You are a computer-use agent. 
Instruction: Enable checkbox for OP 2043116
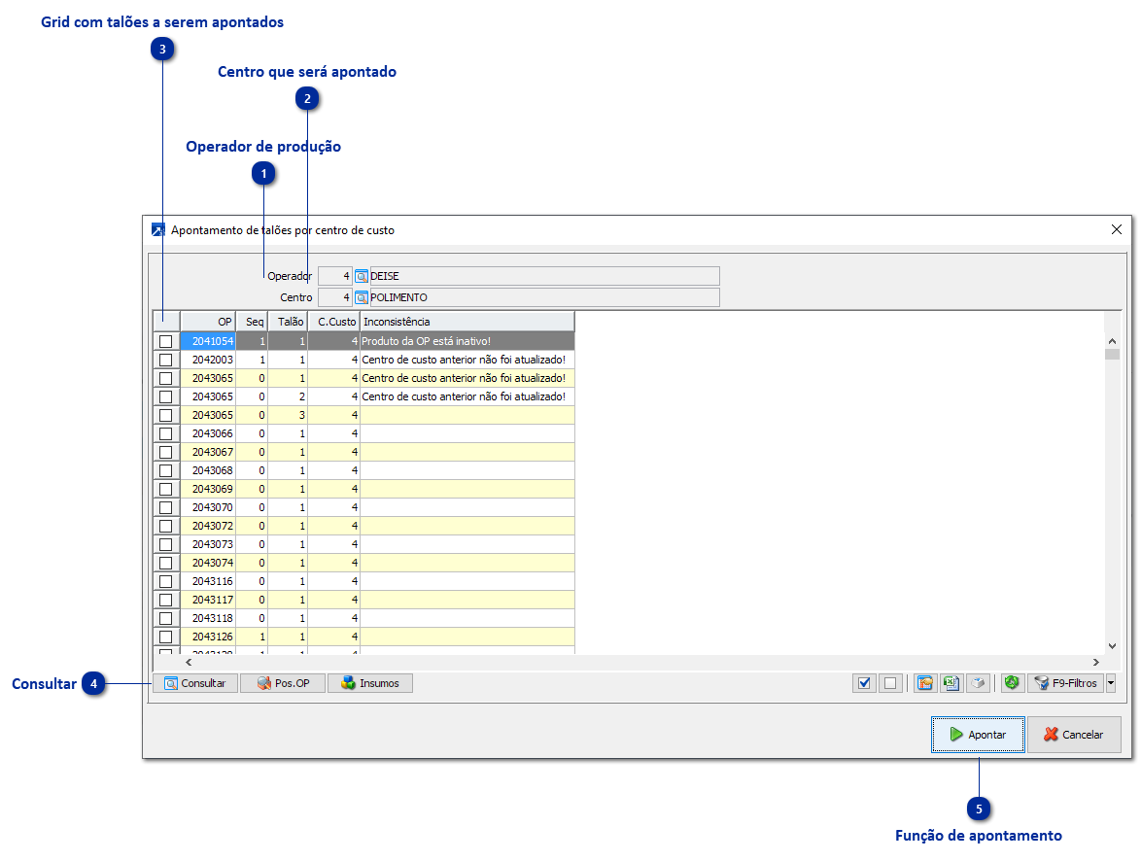point(166,581)
